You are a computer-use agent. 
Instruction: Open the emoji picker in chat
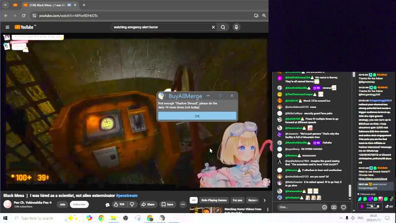[325, 207]
